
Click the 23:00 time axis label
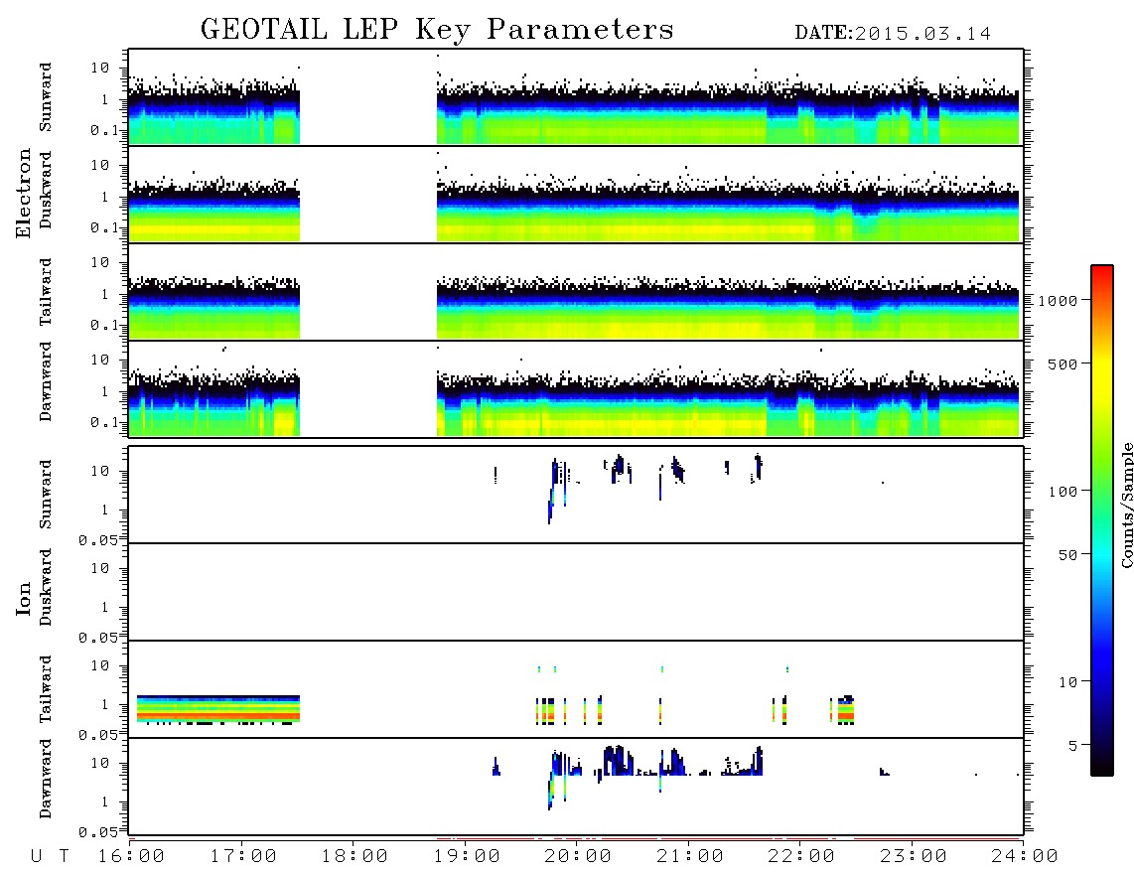pyautogui.click(x=914, y=857)
